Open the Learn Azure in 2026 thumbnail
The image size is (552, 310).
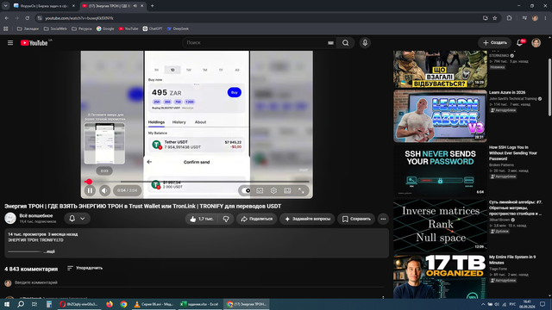pos(440,116)
